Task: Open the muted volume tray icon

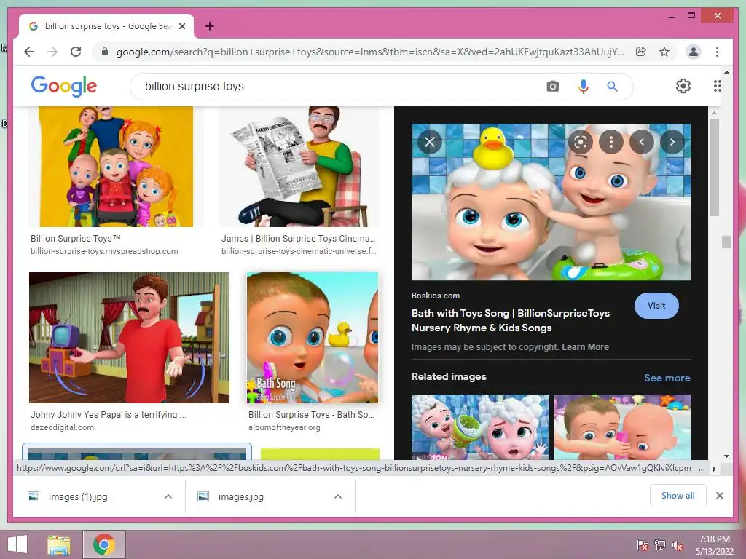Action: pyautogui.click(x=678, y=545)
